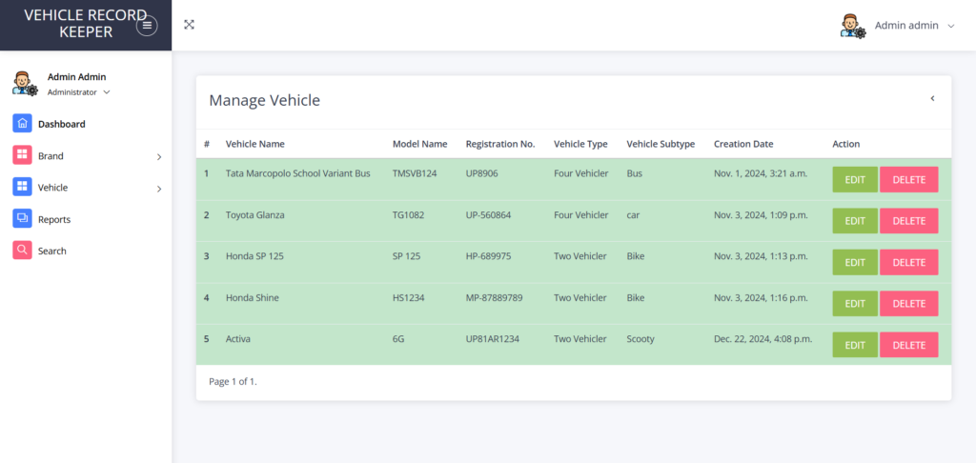Click the Vehicle sidebar icon
Screen dimensions: 976x463
(x=23, y=187)
